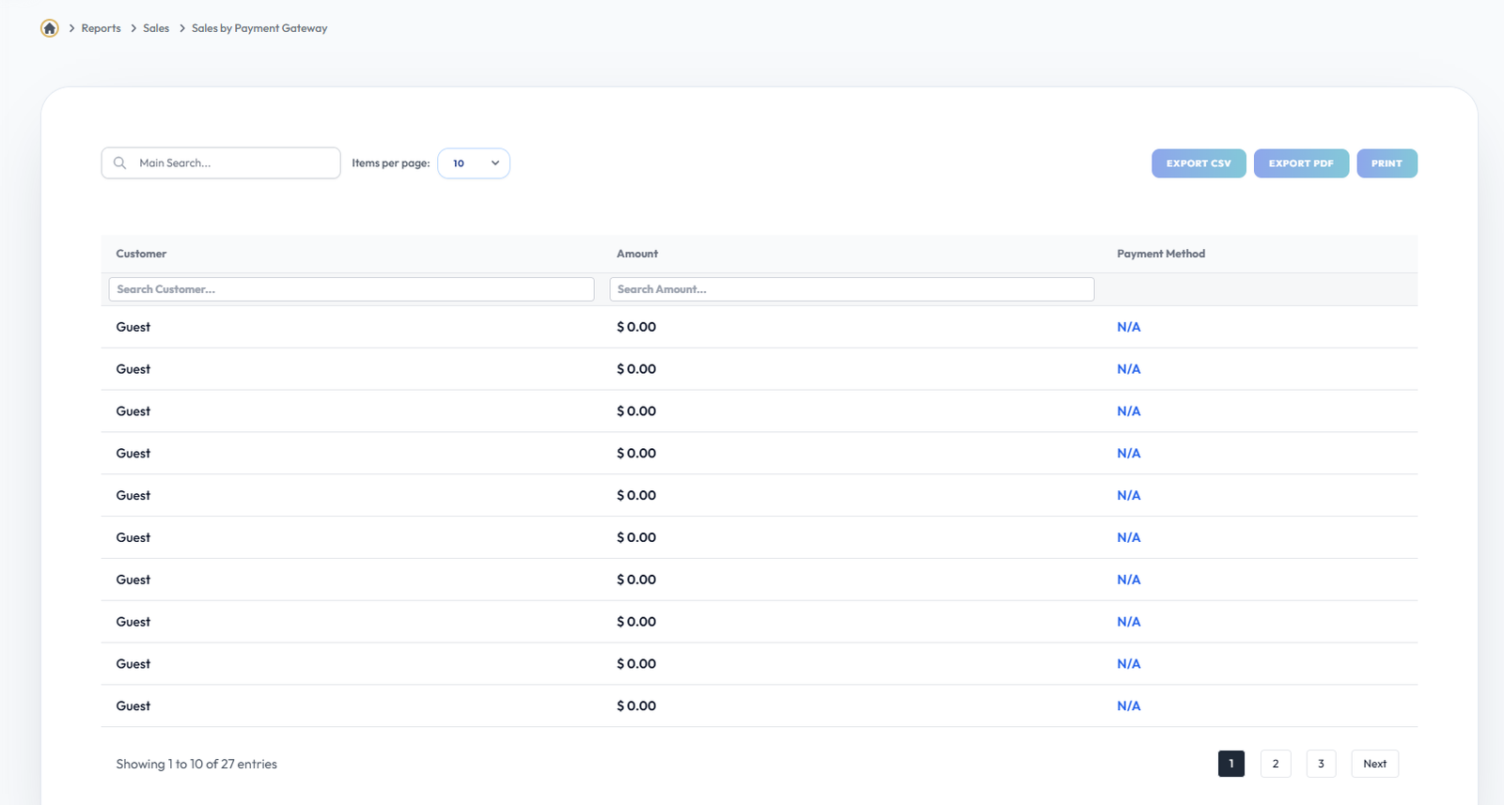Open the Sales breadcrumb link
The width and height of the screenshot is (1504, 805).
pos(156,28)
